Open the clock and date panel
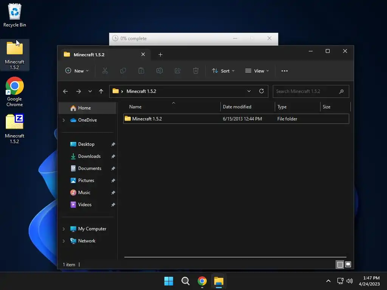 (369, 281)
